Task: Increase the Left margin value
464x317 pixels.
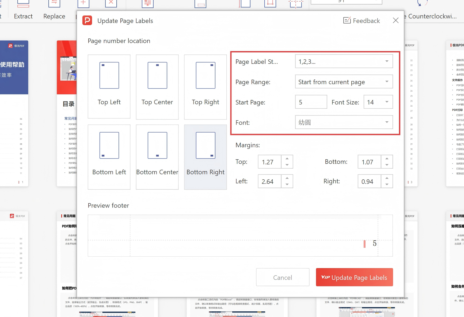Action: coord(287,178)
